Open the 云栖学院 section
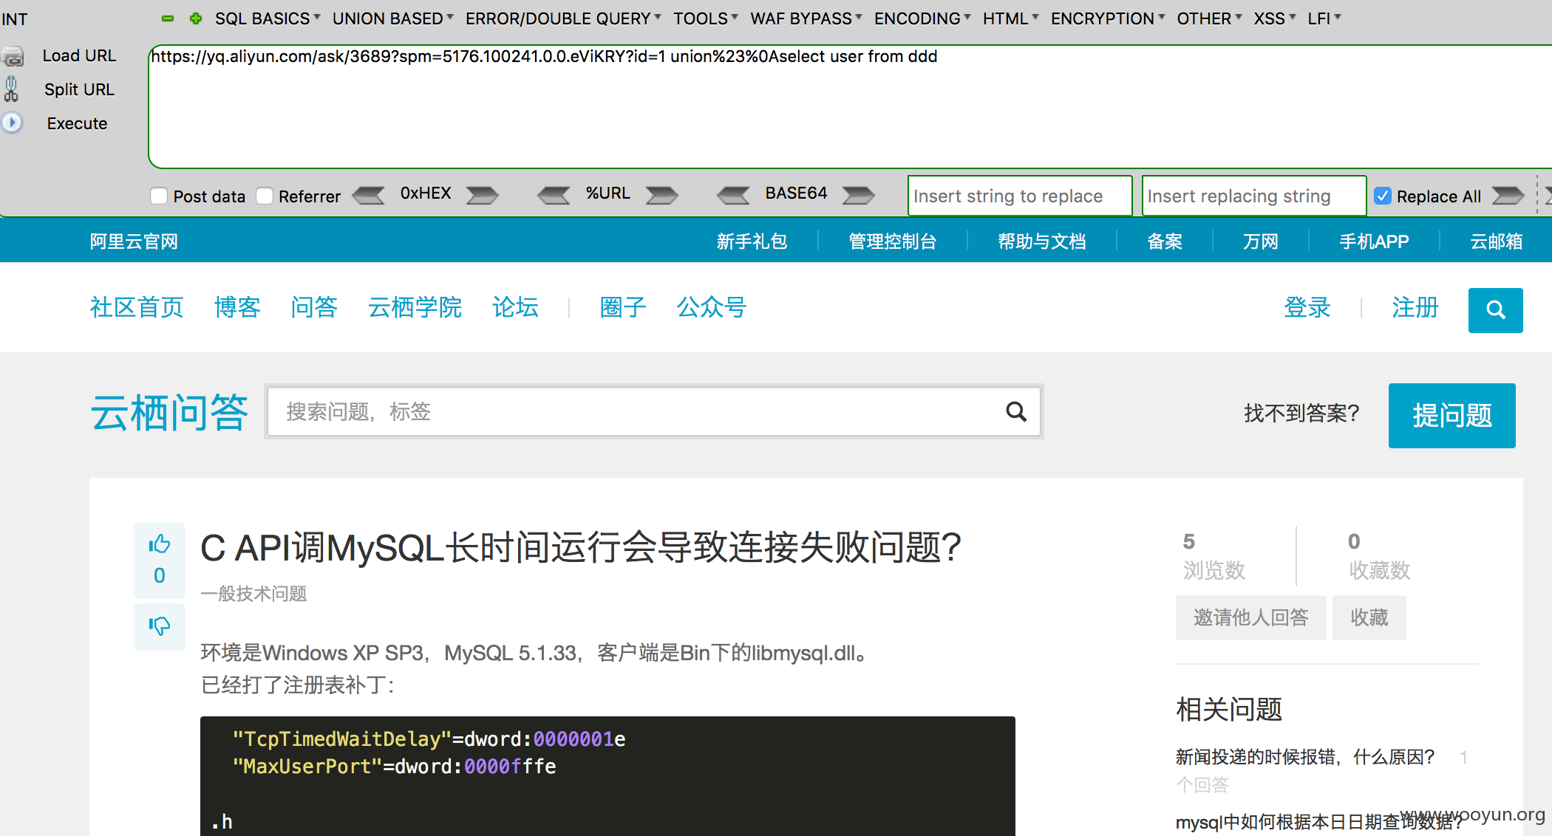Viewport: 1552px width, 836px height. pos(415,307)
